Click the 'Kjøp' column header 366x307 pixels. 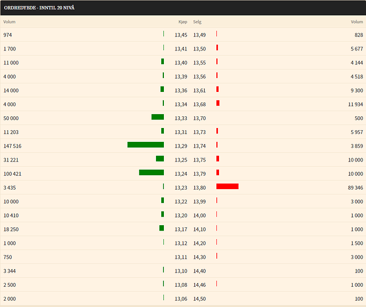point(183,22)
